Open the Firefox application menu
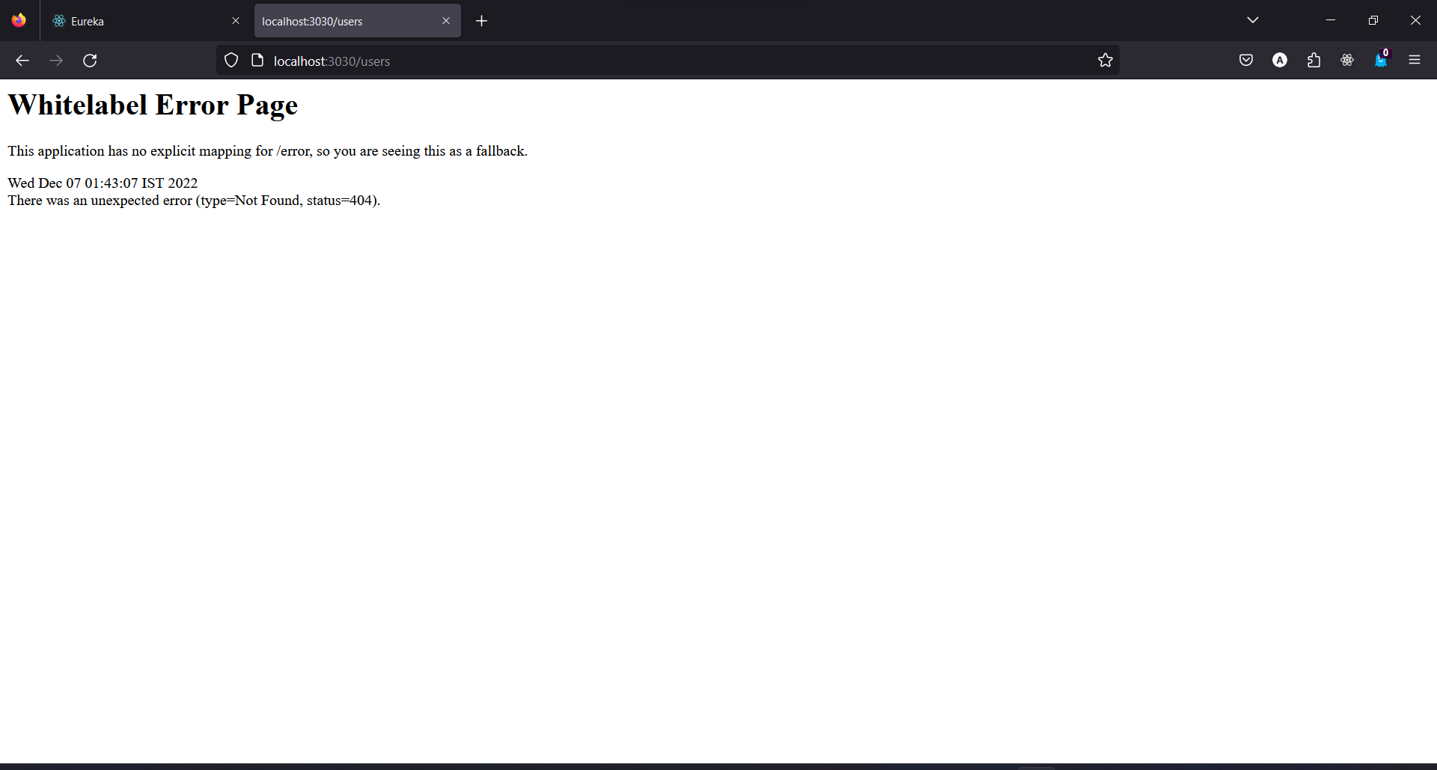The height and width of the screenshot is (770, 1437). (1415, 61)
